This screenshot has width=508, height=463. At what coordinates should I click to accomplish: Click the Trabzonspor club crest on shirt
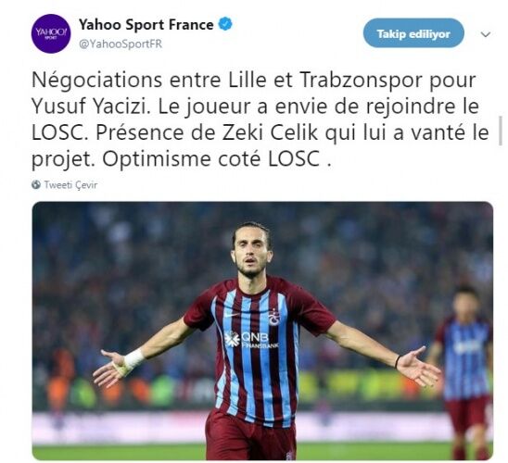click(x=274, y=317)
